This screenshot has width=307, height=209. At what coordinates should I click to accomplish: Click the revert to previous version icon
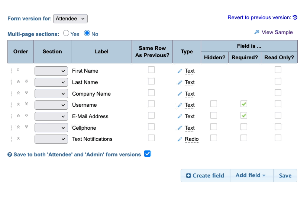[295, 17]
